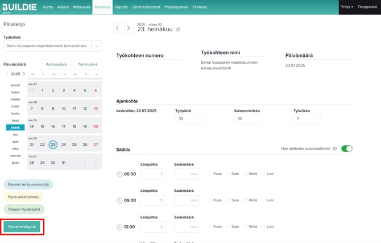Expand the Yritys menu
Image resolution: width=381 pixels, height=243 pixels.
[x=346, y=7]
